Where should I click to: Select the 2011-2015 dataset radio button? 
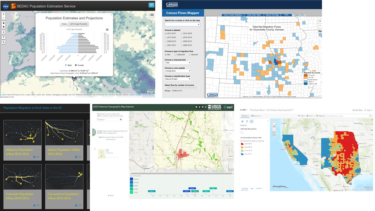166,38
